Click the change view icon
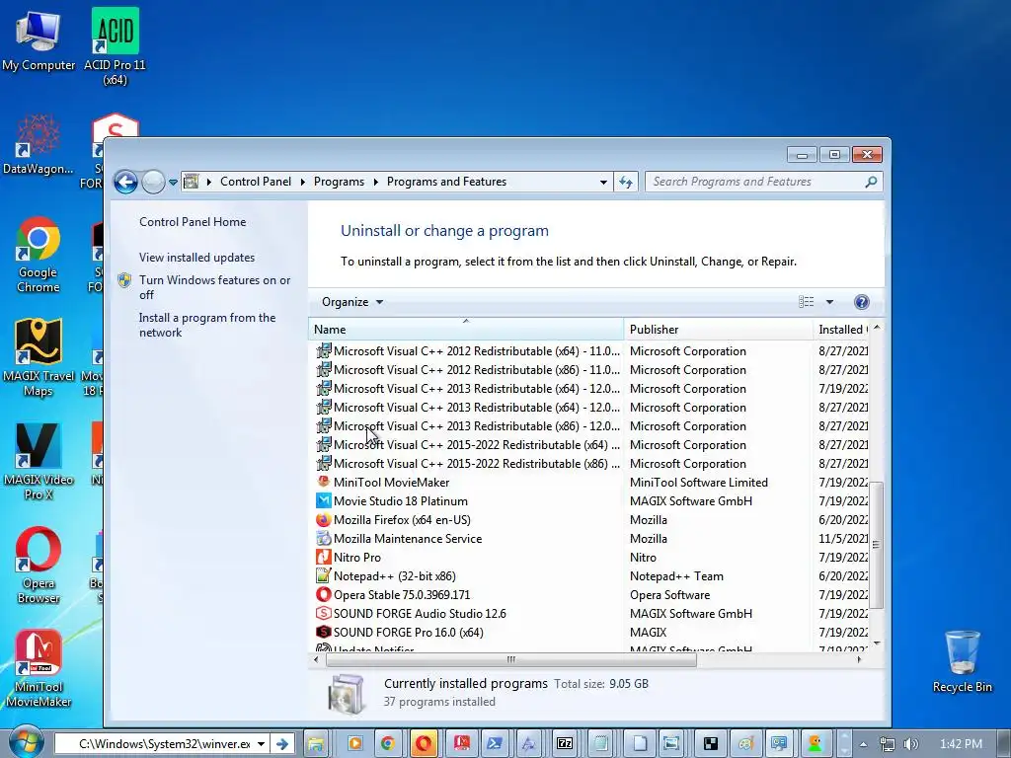Screen dimensions: 1011x758 coord(806,302)
